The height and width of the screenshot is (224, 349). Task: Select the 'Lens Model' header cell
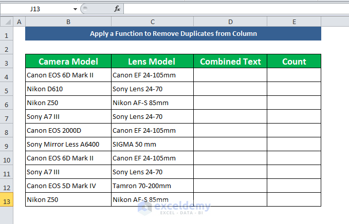(x=153, y=62)
